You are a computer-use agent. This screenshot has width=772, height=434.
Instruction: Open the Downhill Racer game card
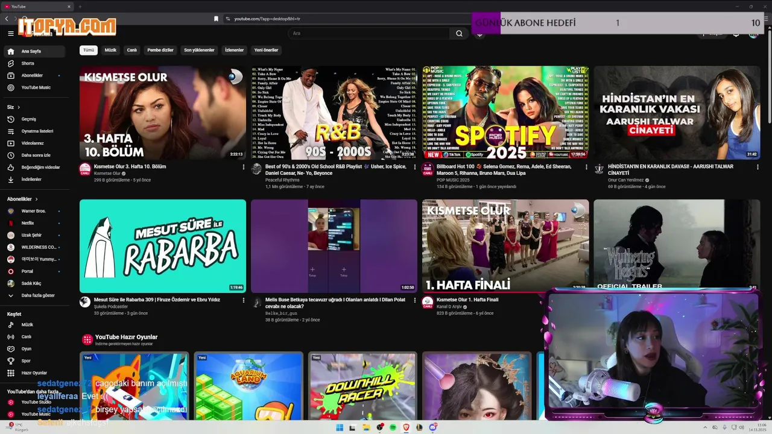(362, 386)
